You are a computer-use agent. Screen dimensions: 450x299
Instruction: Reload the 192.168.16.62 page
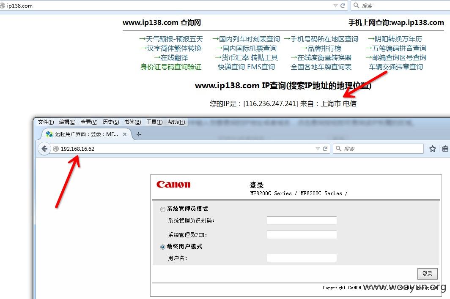(325, 149)
